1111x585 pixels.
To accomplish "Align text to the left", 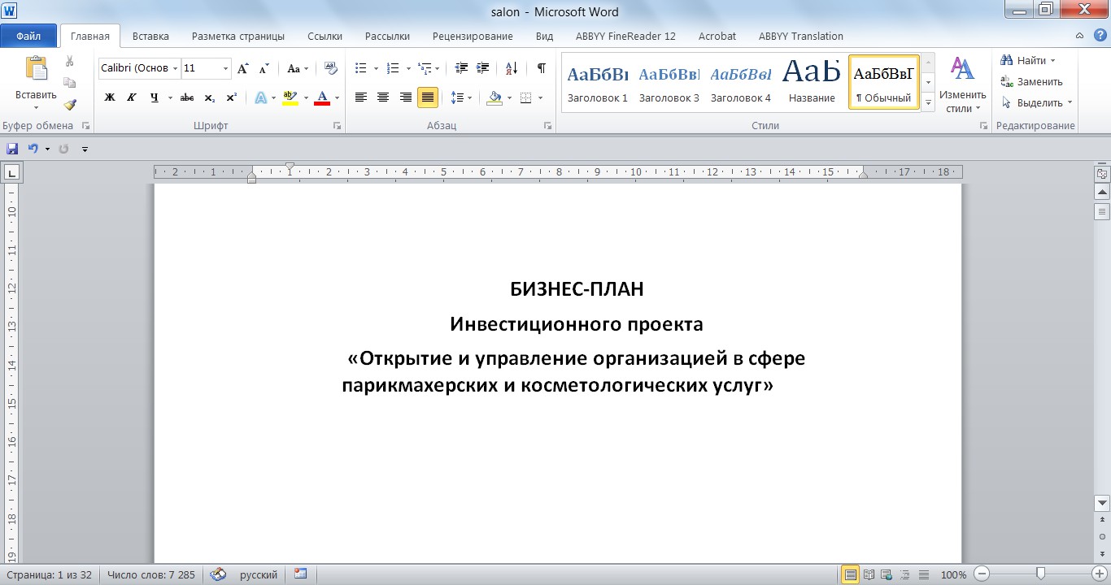I will (361, 97).
